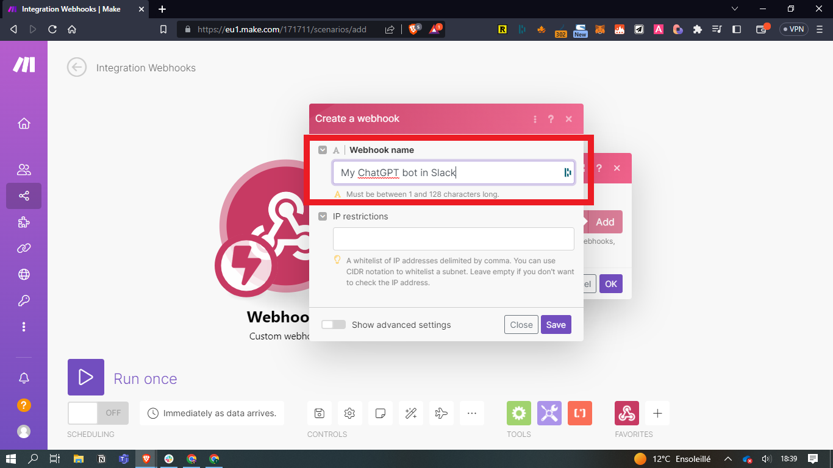833x468 pixels.
Task: Click the scenario settings gear icon
Action: click(x=349, y=413)
